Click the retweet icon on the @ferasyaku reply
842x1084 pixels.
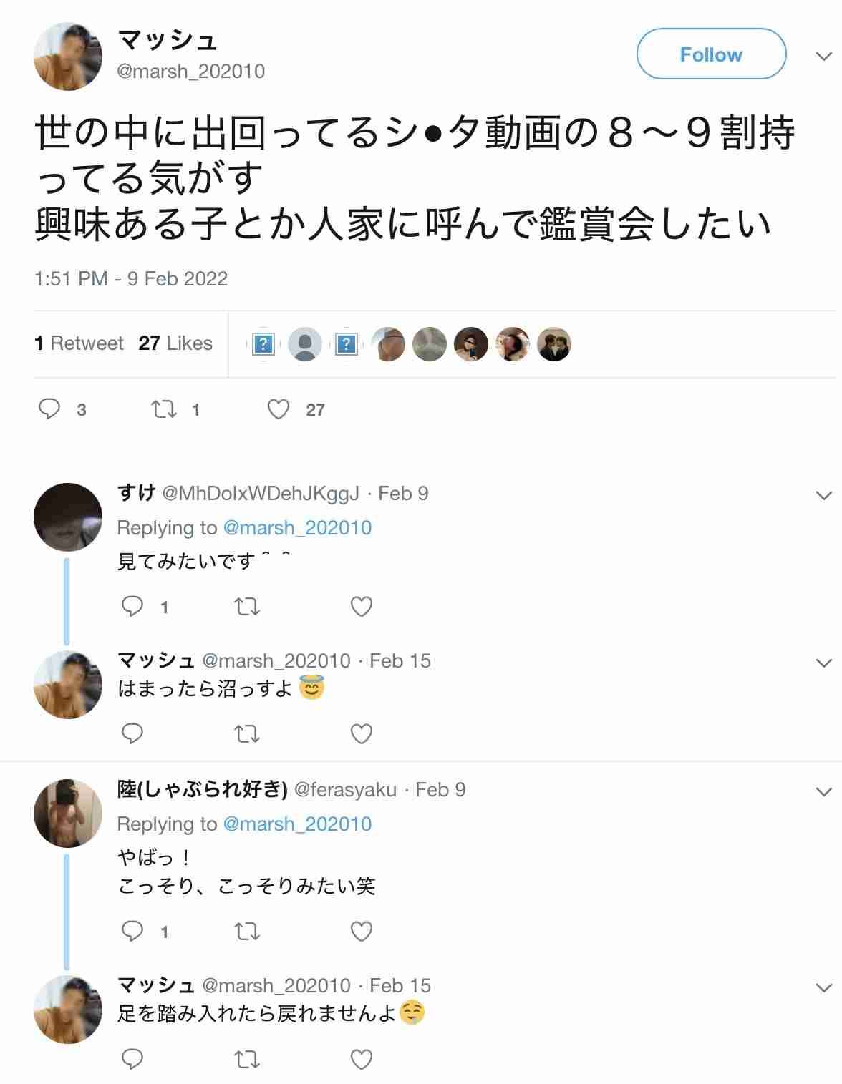tap(247, 932)
